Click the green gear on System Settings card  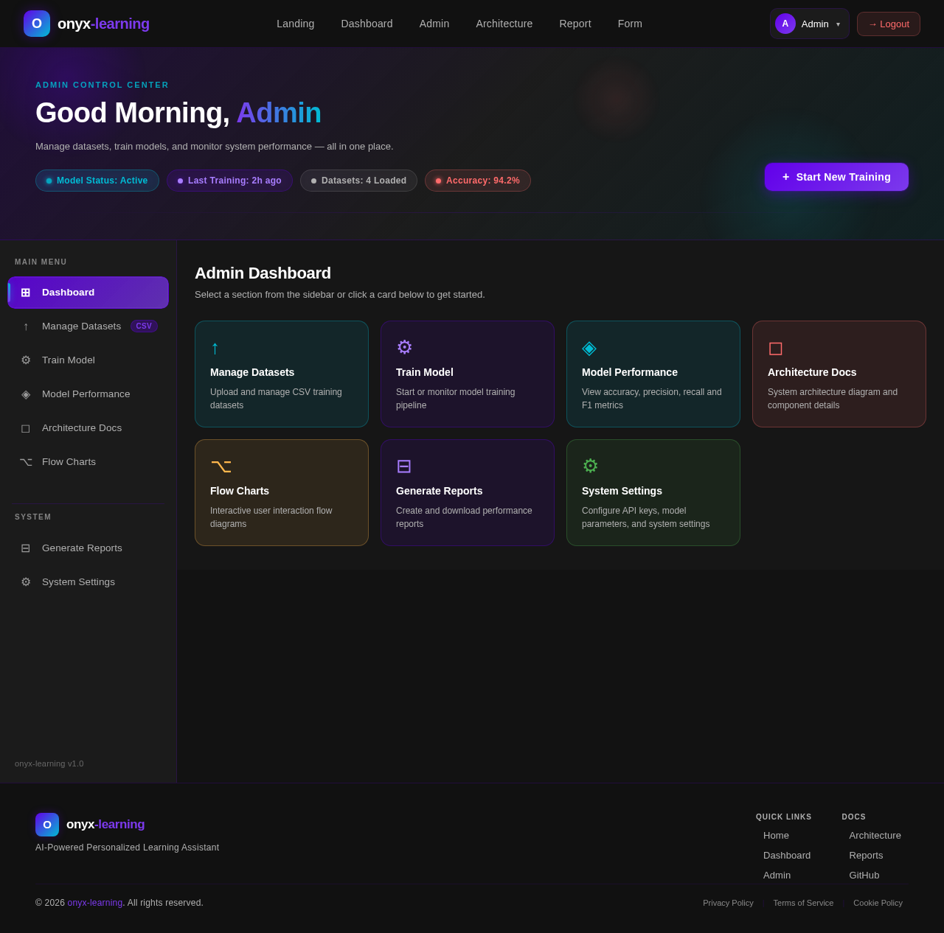[x=591, y=466]
